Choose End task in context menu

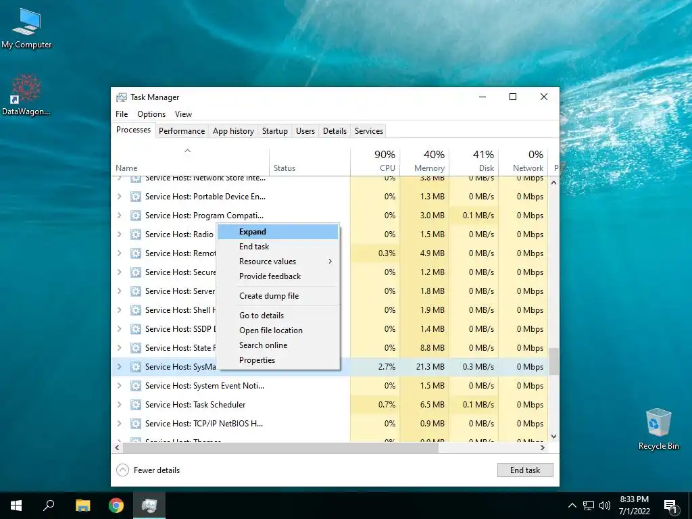278,247
